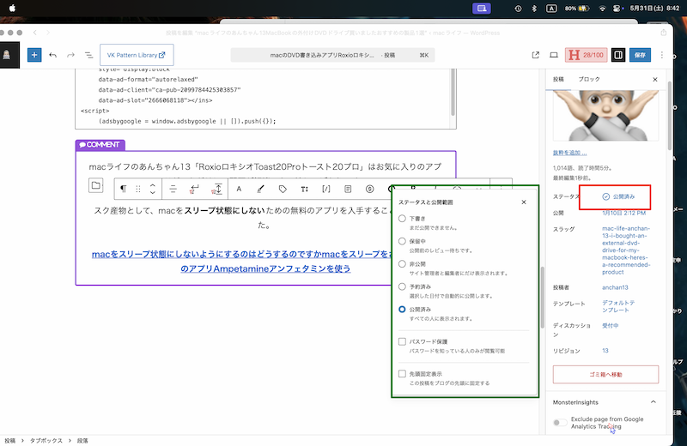This screenshot has height=446, width=687.
Task: Open Headline Analyzer score 28/100
Action: (x=586, y=55)
